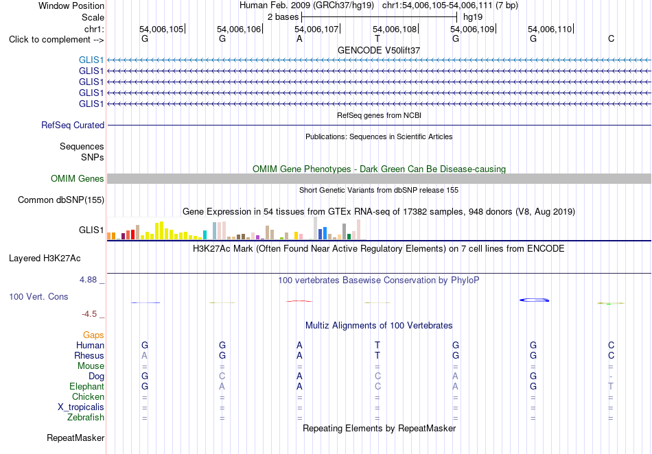Click the 'Chicken' species row label
The width and height of the screenshot is (652, 454).
(88, 396)
